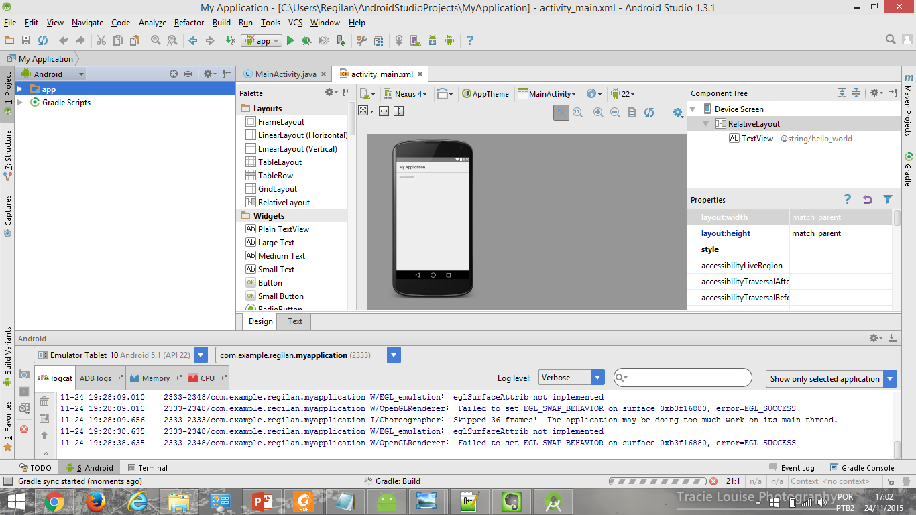Open the CPU monitor tab

pos(207,378)
